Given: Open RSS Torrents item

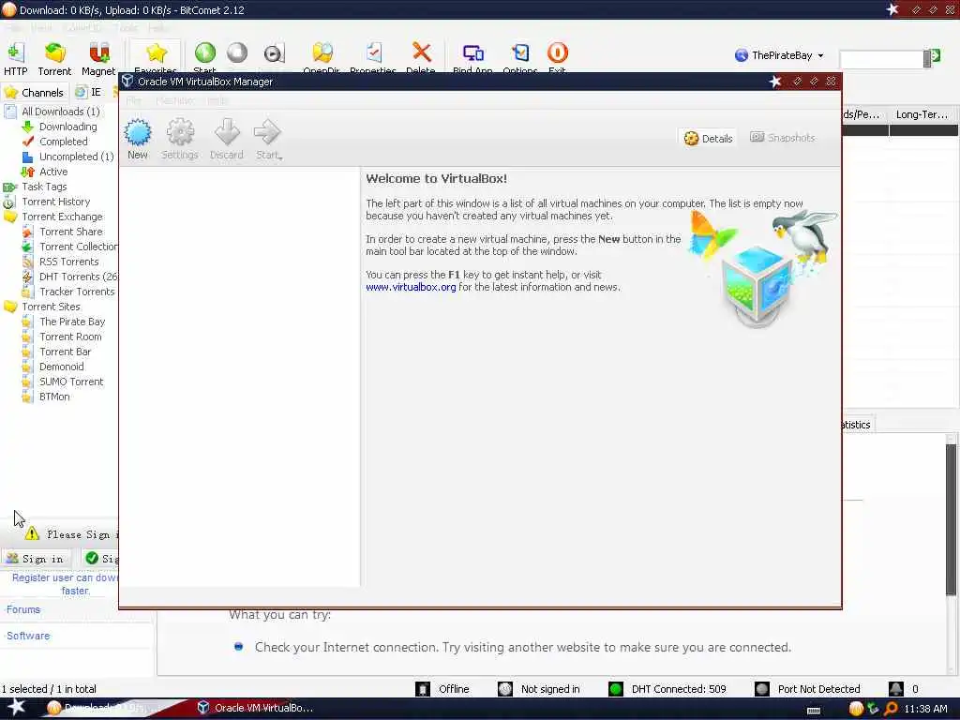Looking at the screenshot, I should [68, 262].
